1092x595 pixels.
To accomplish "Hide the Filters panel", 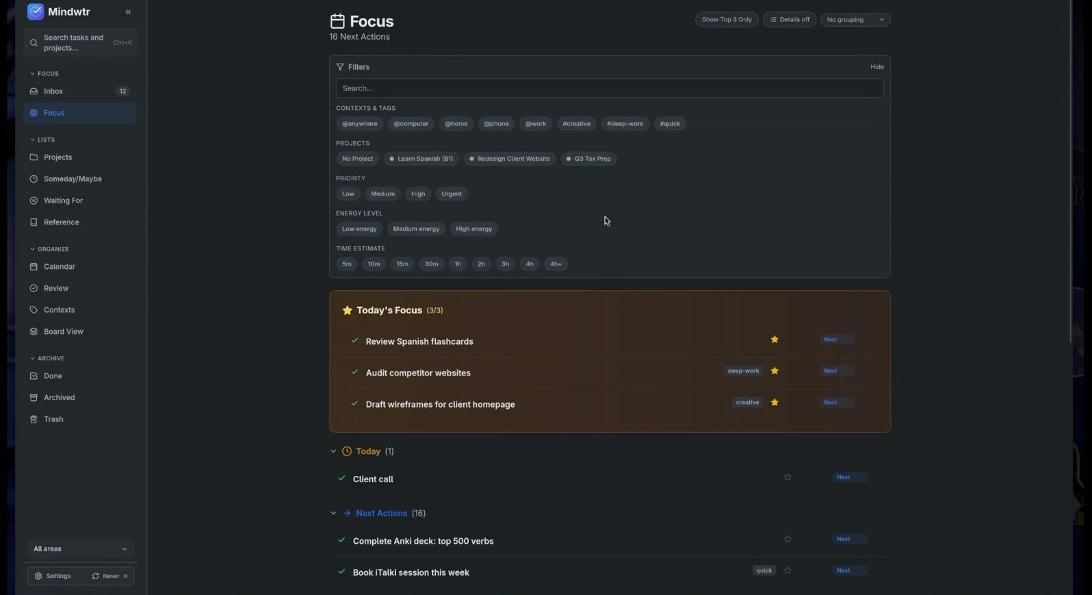I will click(876, 67).
